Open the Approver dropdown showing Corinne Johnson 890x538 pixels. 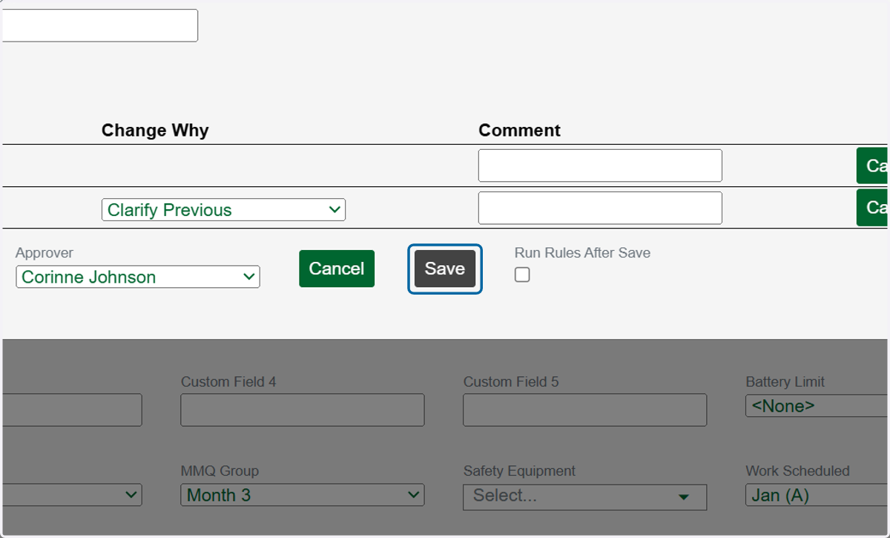[x=138, y=277]
